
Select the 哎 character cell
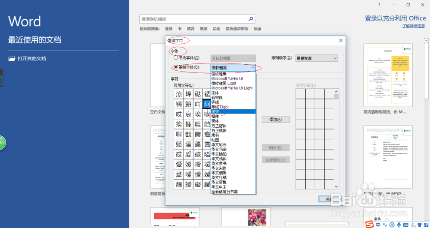tap(179, 114)
